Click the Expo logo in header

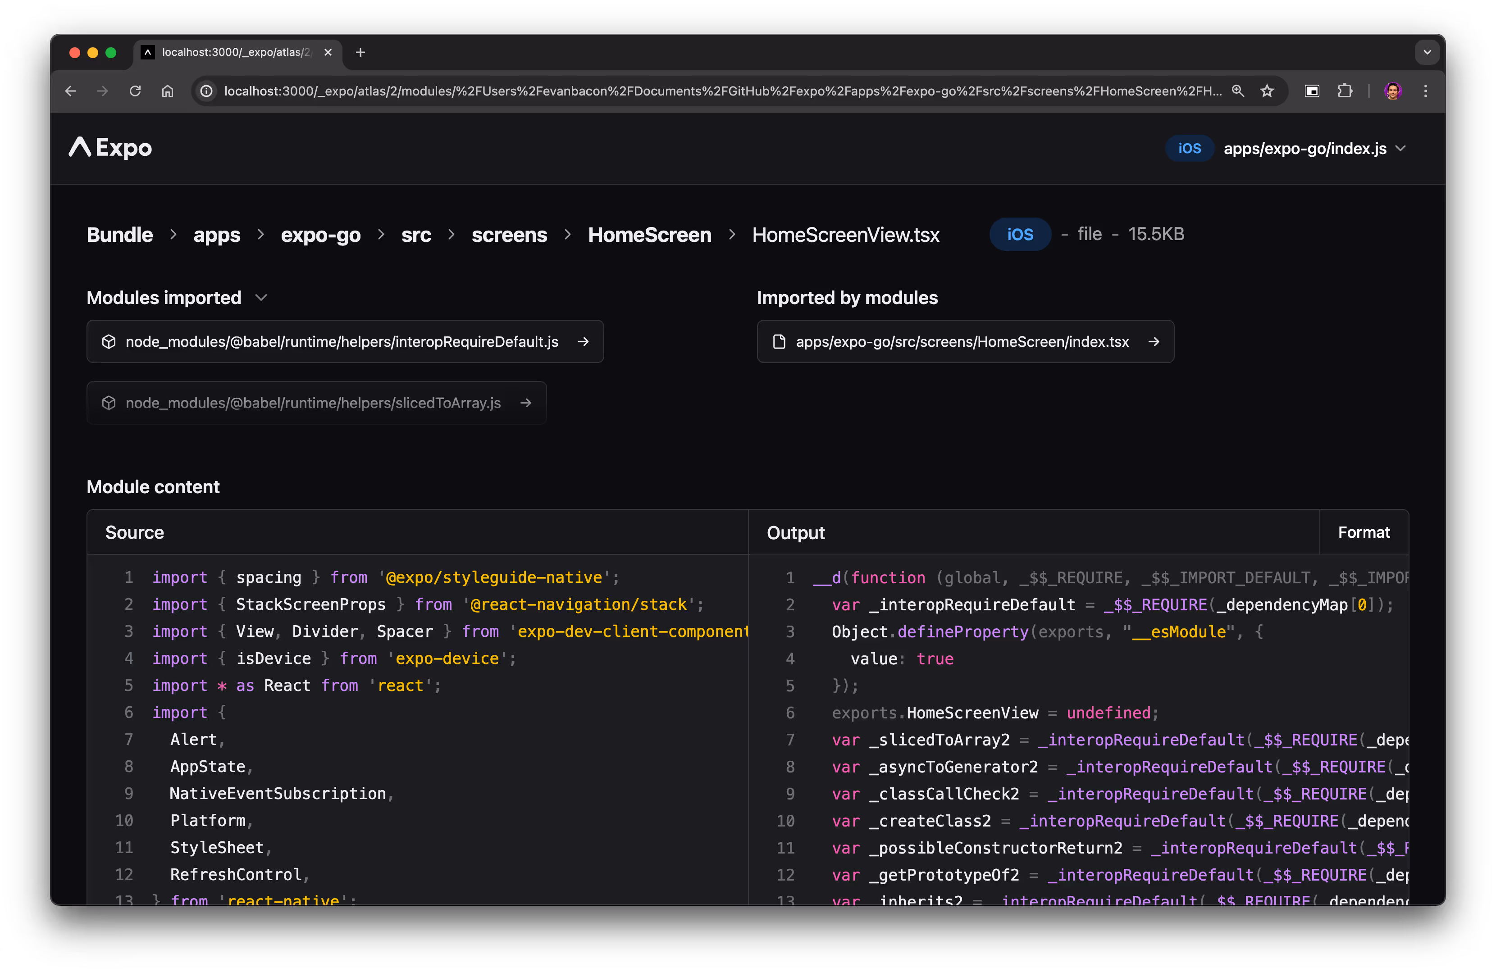pos(111,148)
